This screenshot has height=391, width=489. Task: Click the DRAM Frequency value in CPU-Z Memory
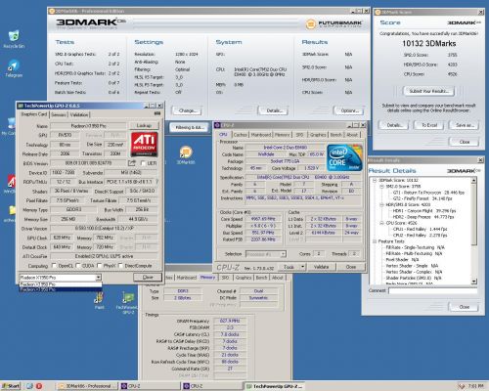(x=230, y=321)
